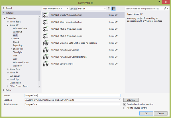171x118 pixels.
Task: Open the .NET Framework 4.5 dropdown
Action: 55,9
